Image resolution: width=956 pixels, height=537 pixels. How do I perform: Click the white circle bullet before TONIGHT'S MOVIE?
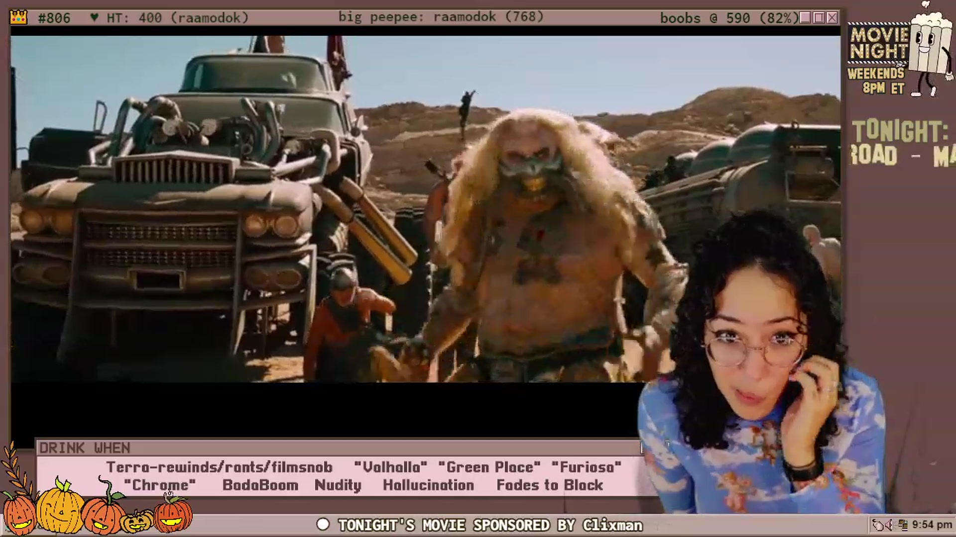click(x=323, y=525)
